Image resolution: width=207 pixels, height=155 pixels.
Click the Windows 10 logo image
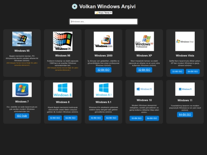coord(144,89)
